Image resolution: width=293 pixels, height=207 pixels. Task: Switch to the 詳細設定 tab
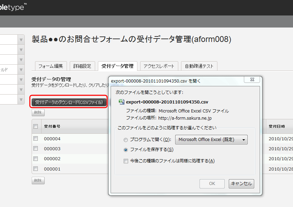[x=82, y=66]
